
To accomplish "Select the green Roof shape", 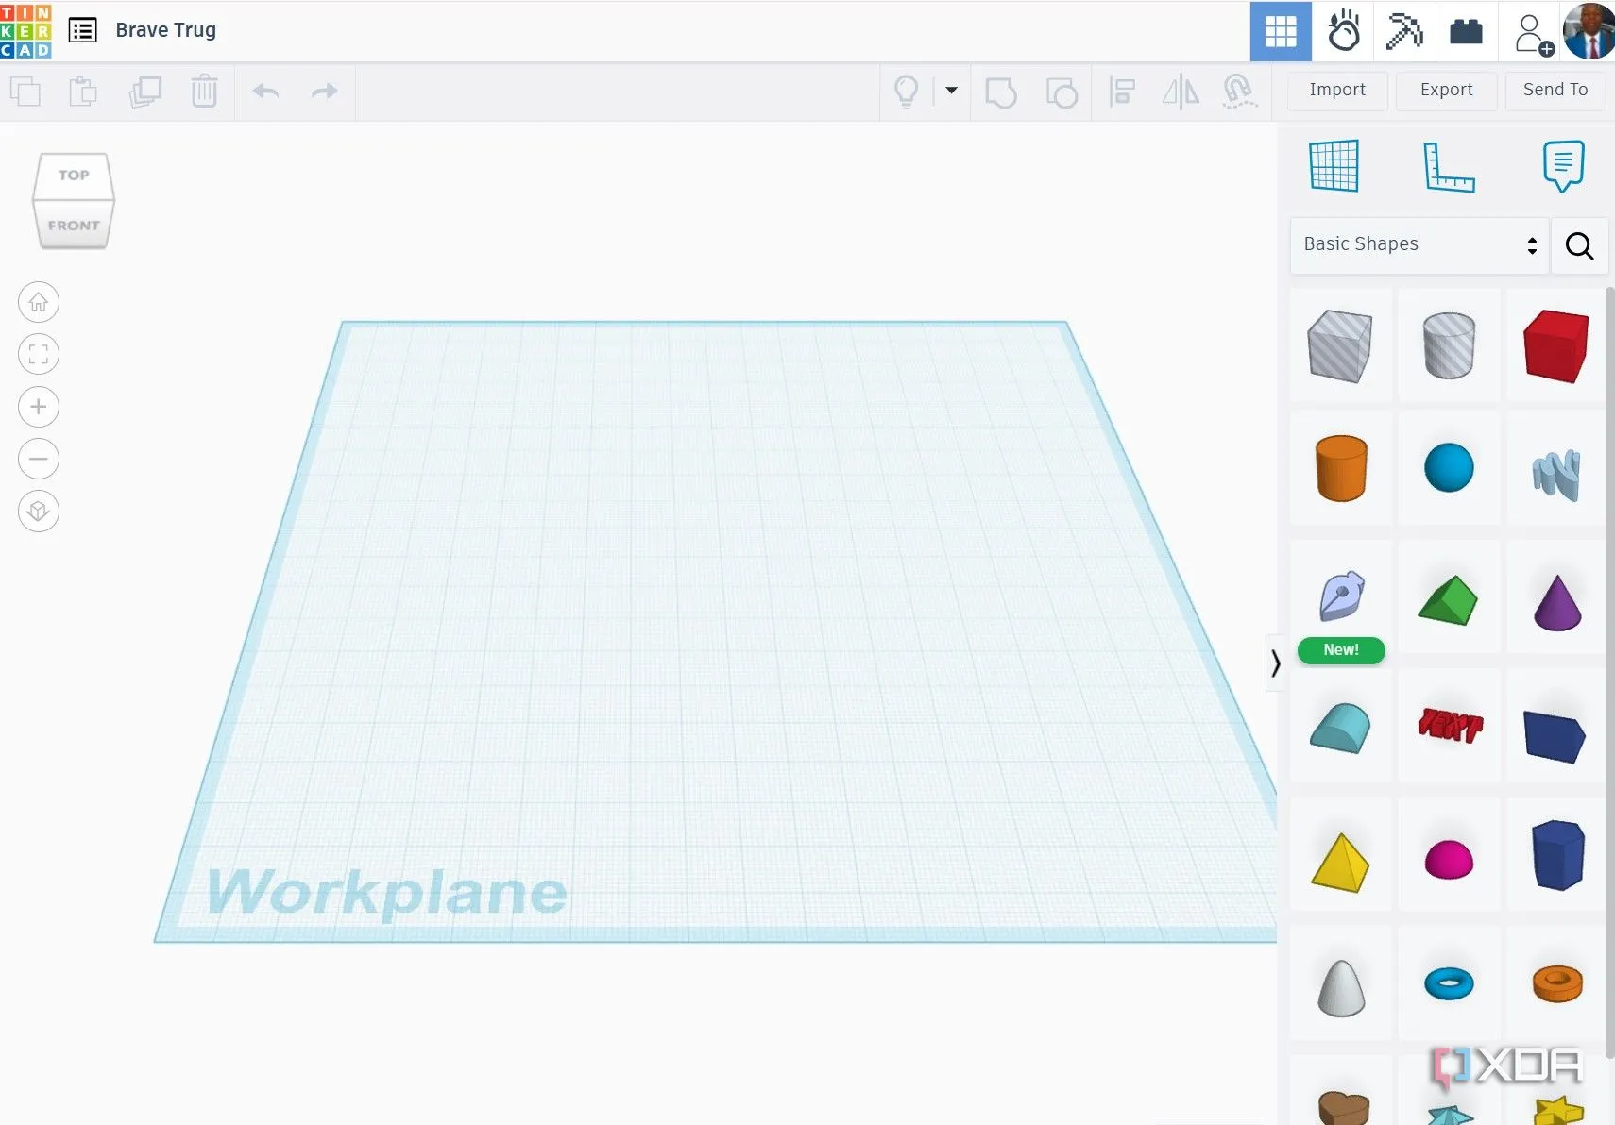I will (1449, 600).
